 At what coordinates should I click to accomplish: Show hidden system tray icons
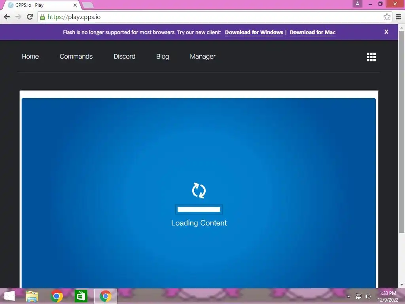(349, 296)
